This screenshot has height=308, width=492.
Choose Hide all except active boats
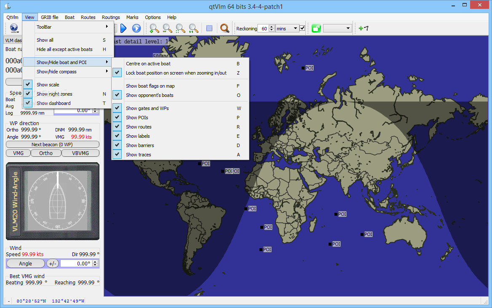pyautogui.click(x=67, y=49)
